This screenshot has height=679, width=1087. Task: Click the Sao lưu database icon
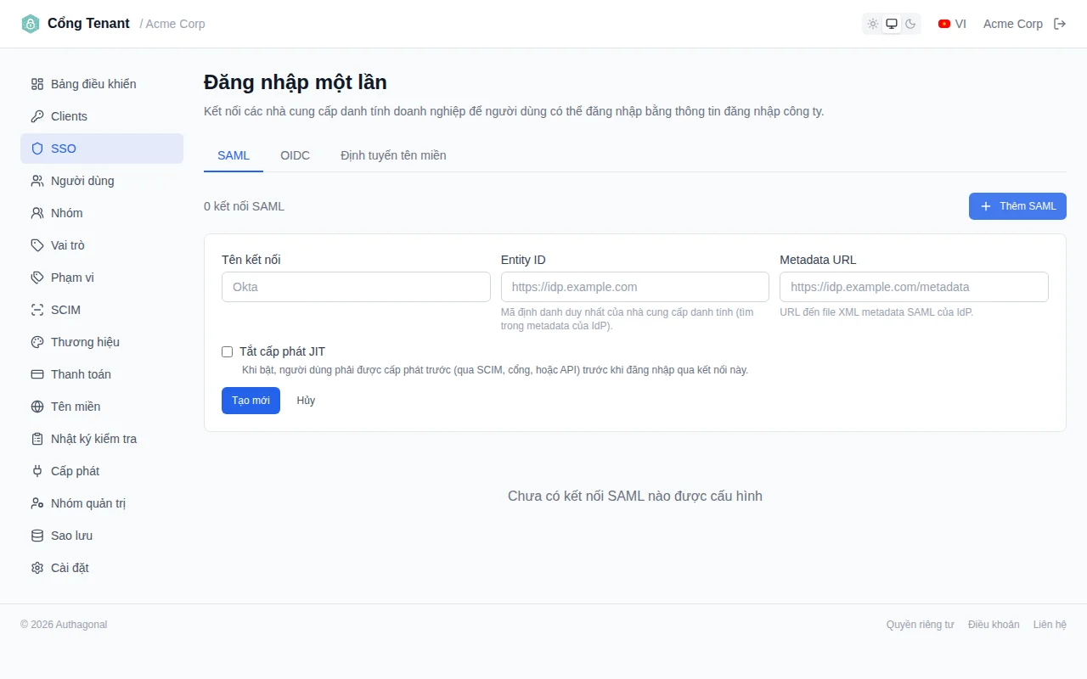coord(37,536)
